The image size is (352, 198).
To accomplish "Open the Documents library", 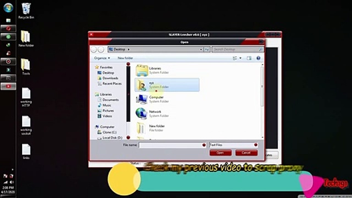I will click(108, 100).
